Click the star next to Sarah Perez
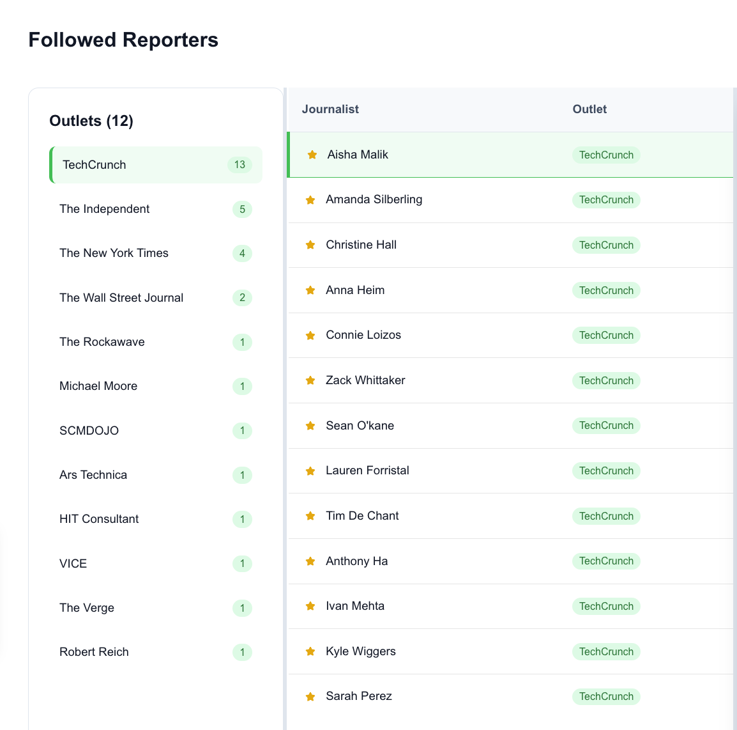The image size is (737, 730). point(310,697)
